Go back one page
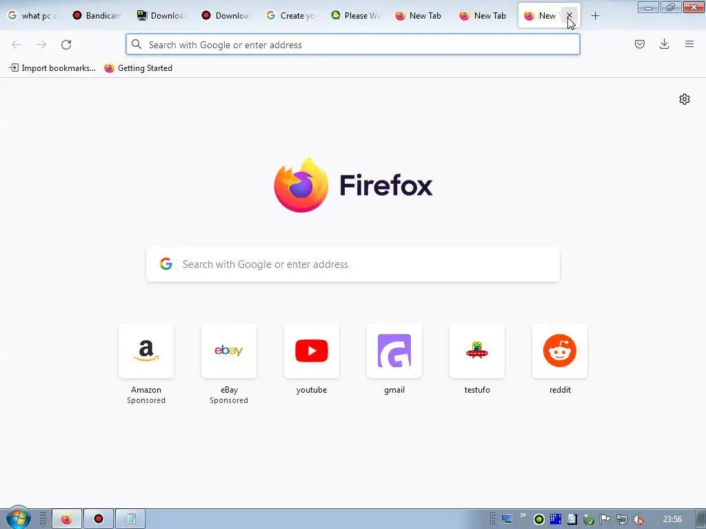Image resolution: width=706 pixels, height=529 pixels. click(17, 45)
